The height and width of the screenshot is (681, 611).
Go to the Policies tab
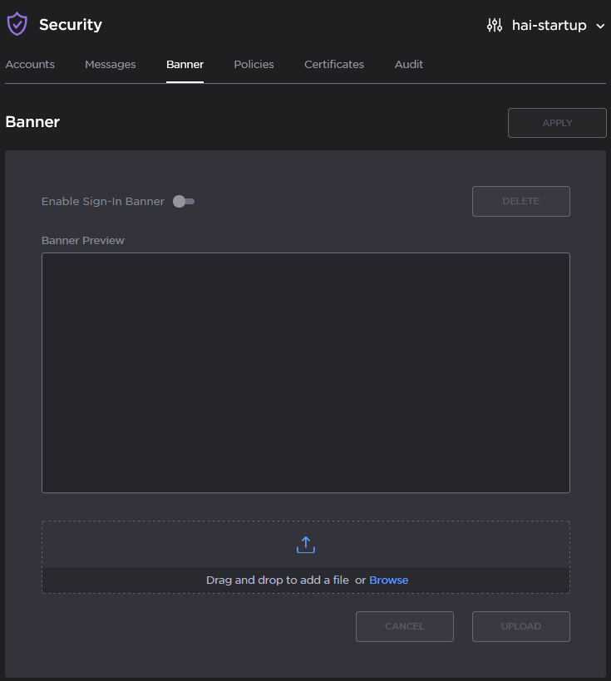(254, 64)
